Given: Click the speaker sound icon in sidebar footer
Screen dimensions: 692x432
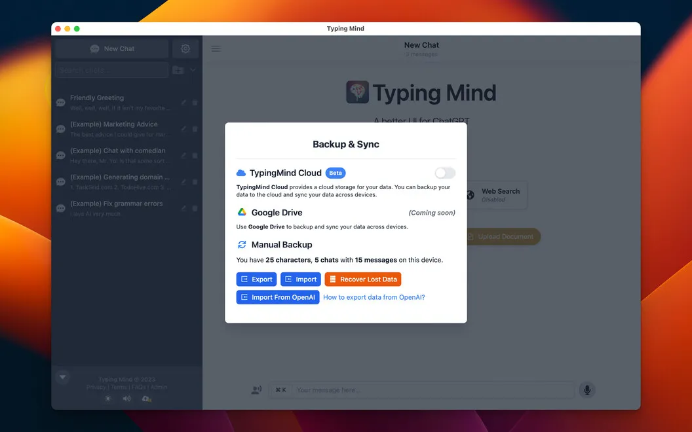Looking at the screenshot, I should coord(127,399).
